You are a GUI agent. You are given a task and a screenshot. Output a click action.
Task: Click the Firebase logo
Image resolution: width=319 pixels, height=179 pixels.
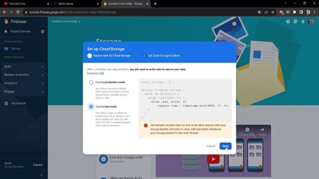pyautogui.click(x=15, y=21)
